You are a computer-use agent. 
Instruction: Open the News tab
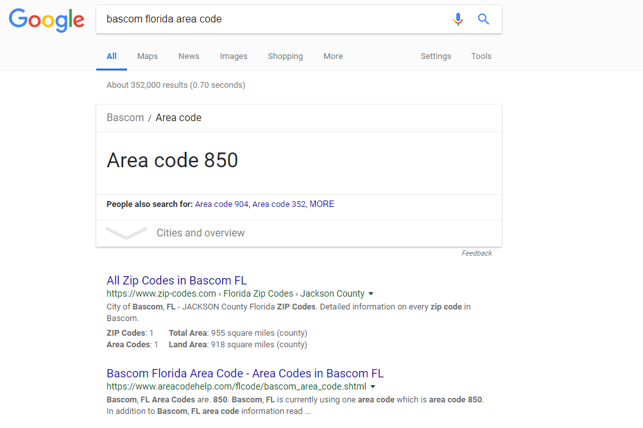189,56
